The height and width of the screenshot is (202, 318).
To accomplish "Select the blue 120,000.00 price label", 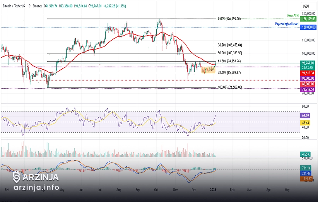I will pyautogui.click(x=308, y=27).
